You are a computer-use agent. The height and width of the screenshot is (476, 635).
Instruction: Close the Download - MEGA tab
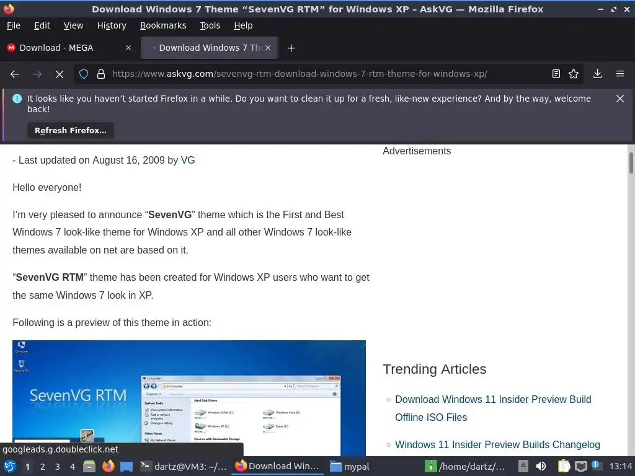coord(128,48)
